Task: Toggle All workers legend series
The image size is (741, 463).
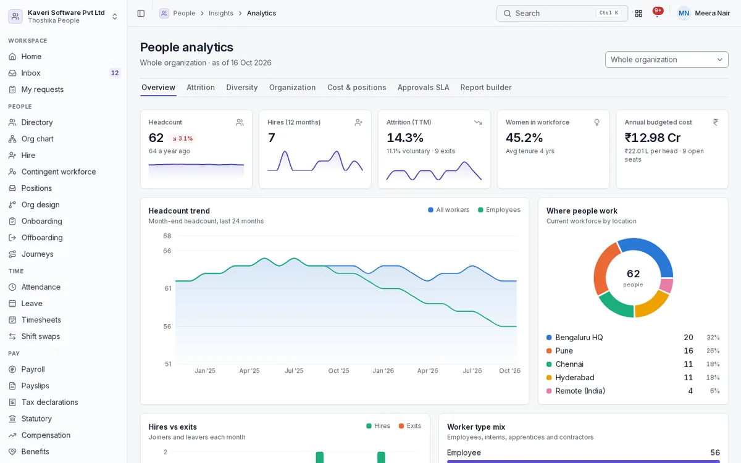Action: (449, 210)
